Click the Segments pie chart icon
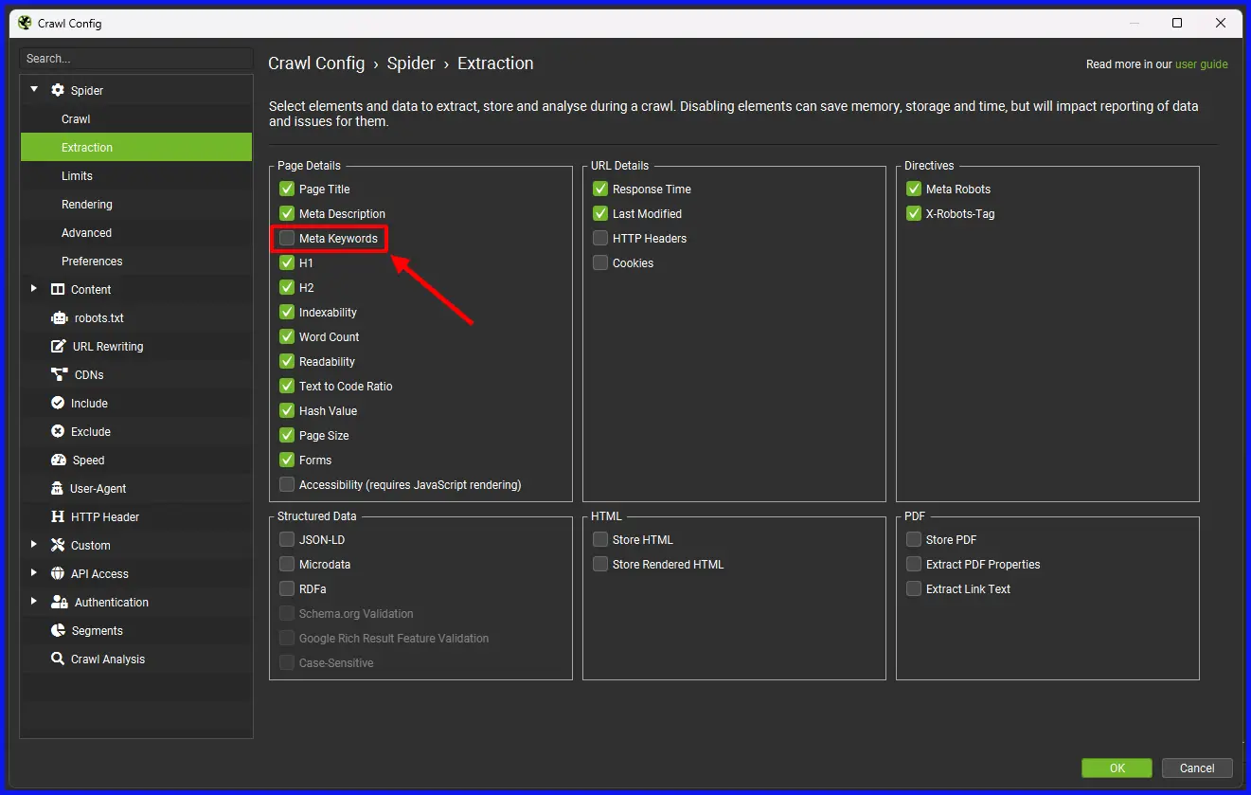This screenshot has width=1251, height=795. pos(58,630)
